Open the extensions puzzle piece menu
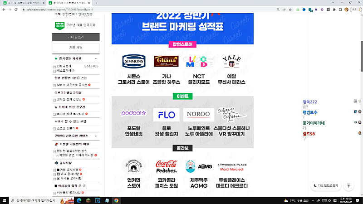 coord(334,10)
